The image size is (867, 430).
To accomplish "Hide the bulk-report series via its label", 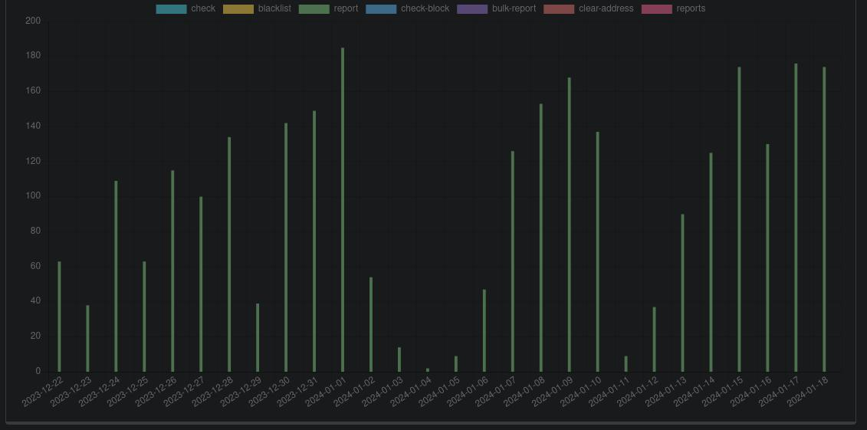I will point(514,9).
